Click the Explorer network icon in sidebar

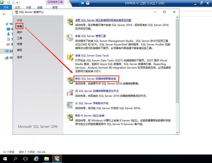[x=7, y=58]
